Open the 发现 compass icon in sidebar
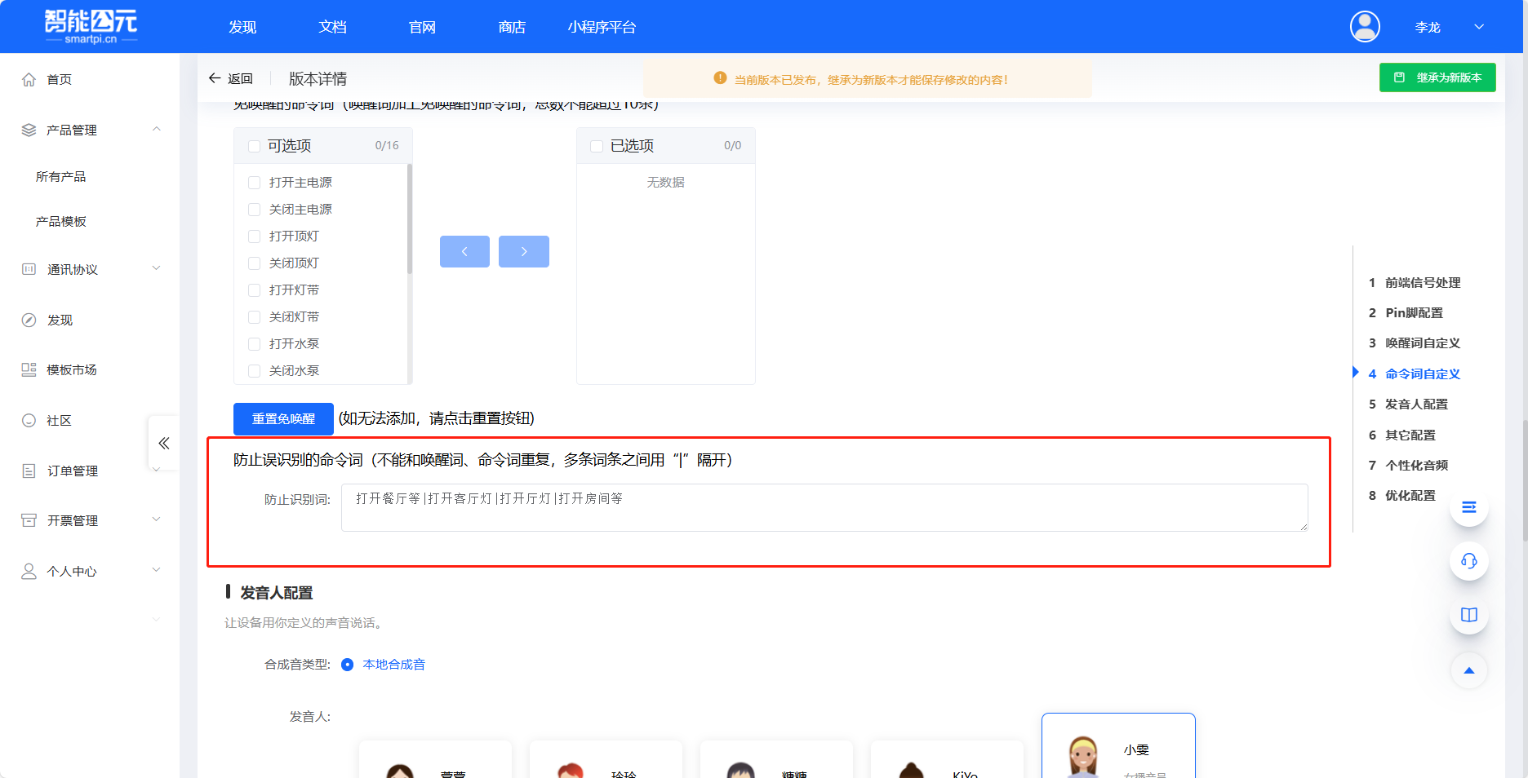Image resolution: width=1528 pixels, height=778 pixels. coord(29,320)
